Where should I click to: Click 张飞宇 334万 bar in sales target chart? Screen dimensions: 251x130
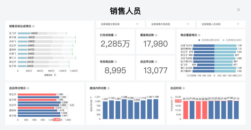click(x=24, y=33)
